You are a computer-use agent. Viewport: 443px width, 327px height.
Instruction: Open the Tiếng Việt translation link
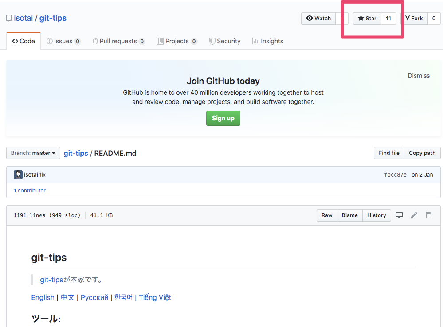click(x=155, y=297)
